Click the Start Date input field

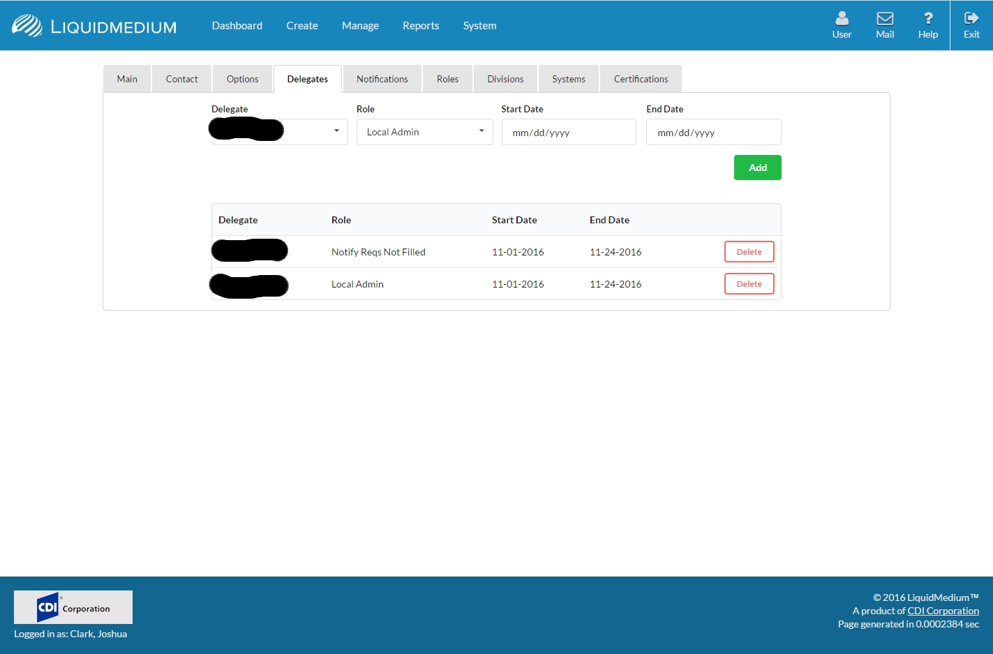(x=568, y=133)
